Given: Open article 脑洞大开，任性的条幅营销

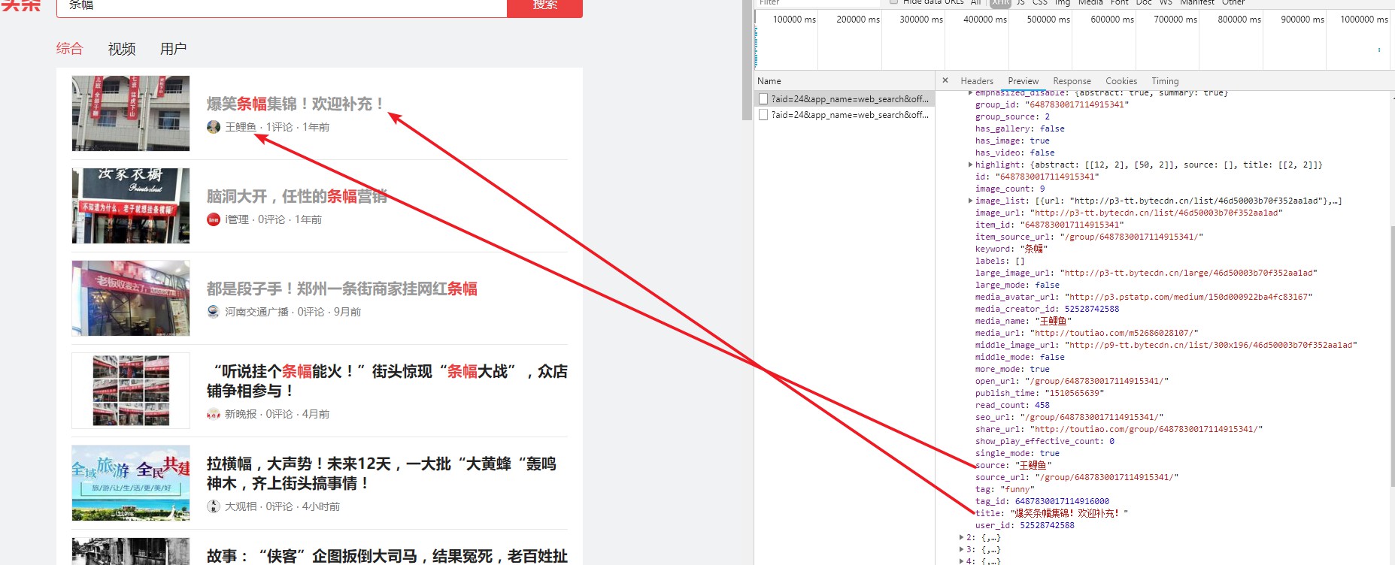Looking at the screenshot, I should [297, 196].
